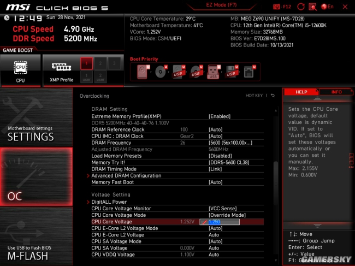
Task: Change Load Memory Presets Disabled value
Action: [x=220, y=156]
